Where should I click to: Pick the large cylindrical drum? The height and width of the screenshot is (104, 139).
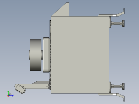coord(36,55)
